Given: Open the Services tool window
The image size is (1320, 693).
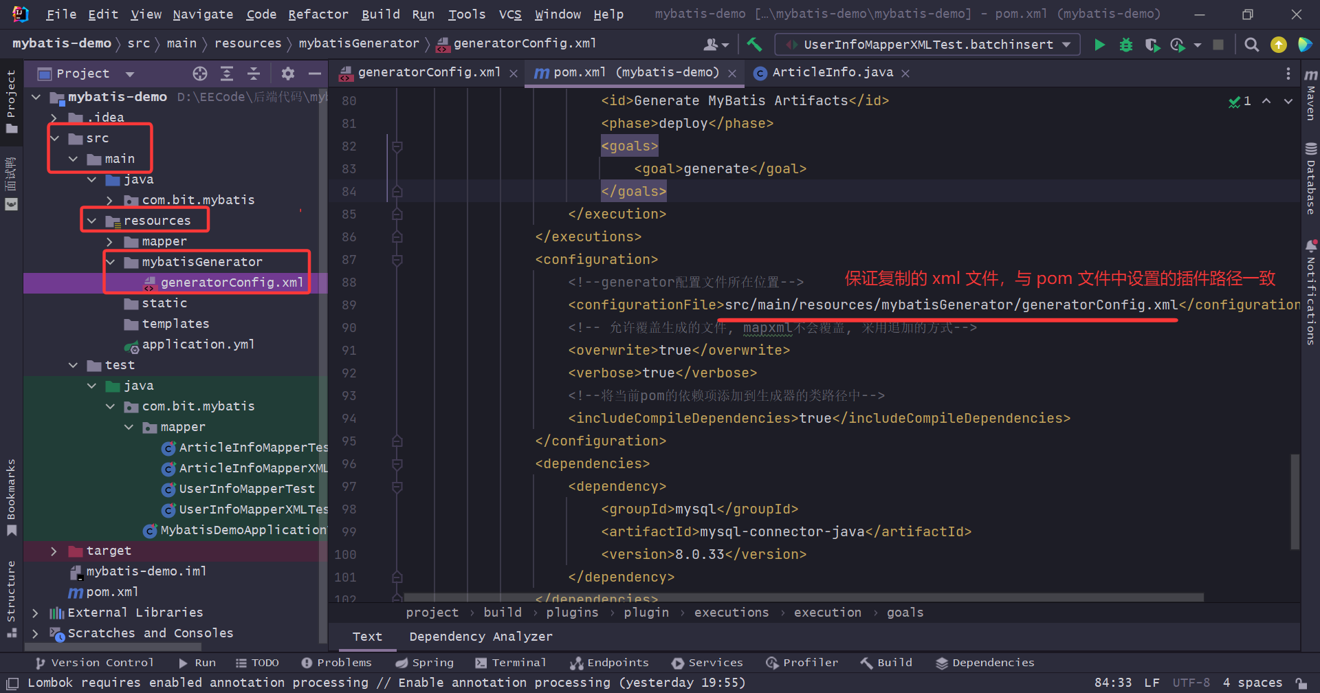Looking at the screenshot, I should click(x=707, y=663).
